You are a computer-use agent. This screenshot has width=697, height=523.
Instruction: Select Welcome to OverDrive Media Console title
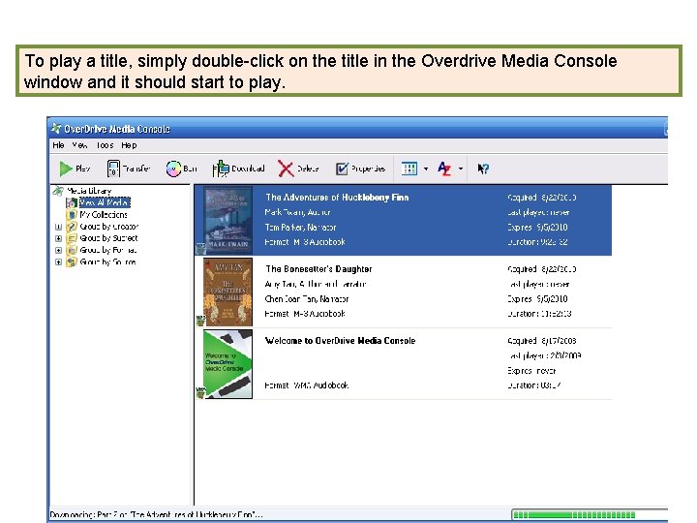340,340
